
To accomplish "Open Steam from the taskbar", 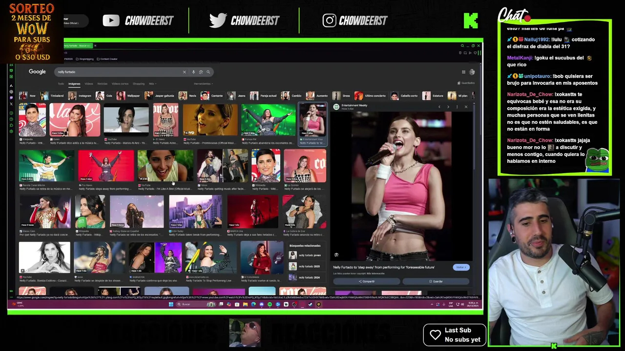I will point(310,305).
